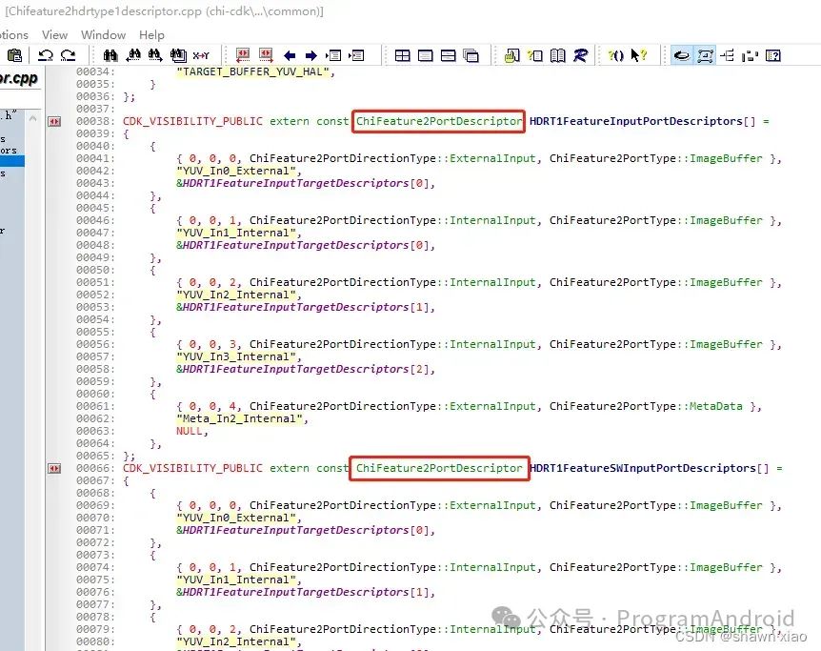The height and width of the screenshot is (651, 821).
Task: Open the Help menu
Action: click(x=151, y=34)
